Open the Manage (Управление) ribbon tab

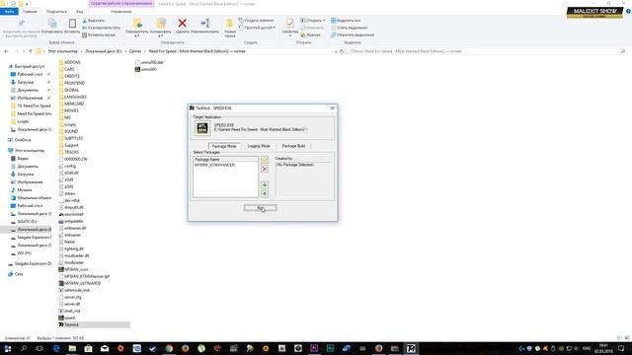[x=120, y=12]
